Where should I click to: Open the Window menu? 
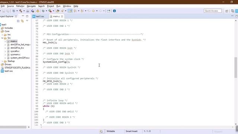[67, 6]
